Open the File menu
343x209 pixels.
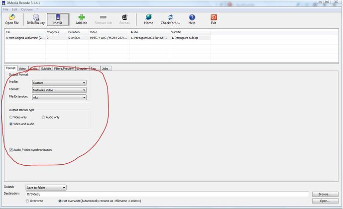pyautogui.click(x=6, y=9)
